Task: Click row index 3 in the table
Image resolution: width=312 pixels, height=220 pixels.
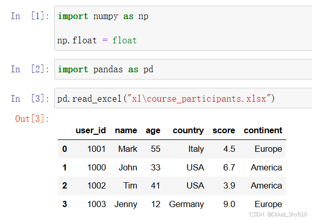Action: [x=65, y=205]
